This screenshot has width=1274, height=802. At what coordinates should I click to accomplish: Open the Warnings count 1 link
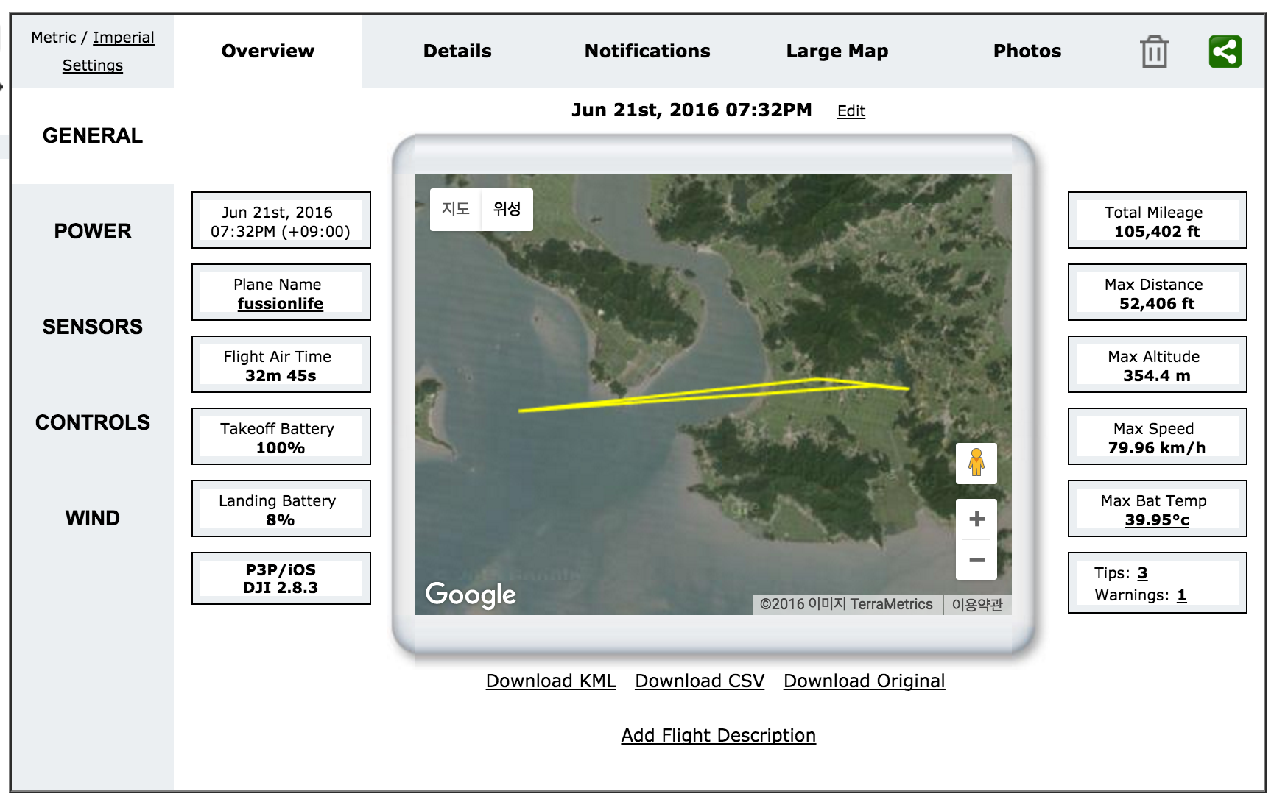[1181, 595]
